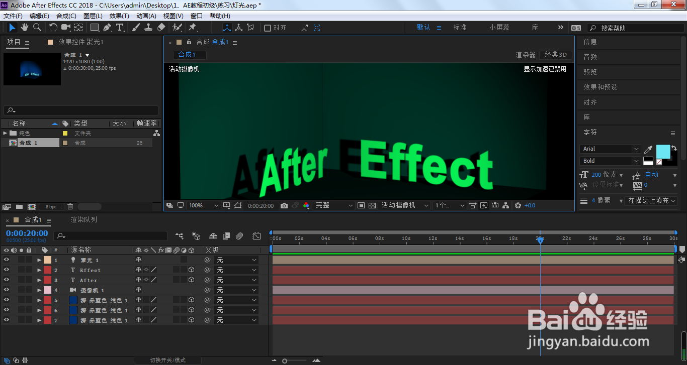Viewport: 687px width, 365px height.
Task: Click reset exposure icon
Action: (x=518, y=205)
